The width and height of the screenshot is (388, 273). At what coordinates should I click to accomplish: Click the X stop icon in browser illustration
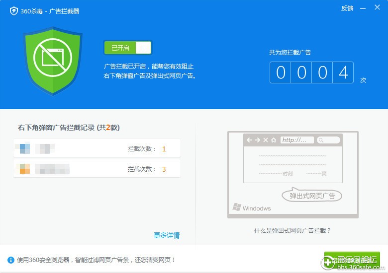click(266, 140)
